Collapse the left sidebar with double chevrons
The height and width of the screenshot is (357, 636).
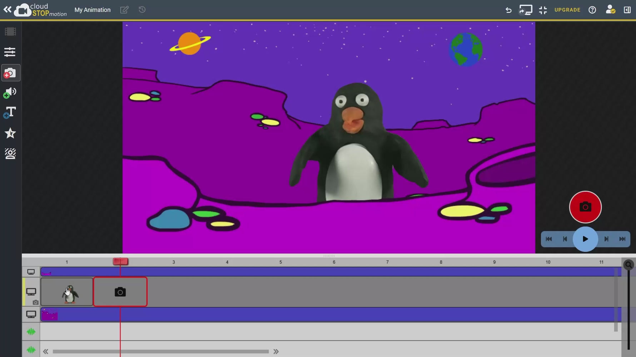[7, 9]
